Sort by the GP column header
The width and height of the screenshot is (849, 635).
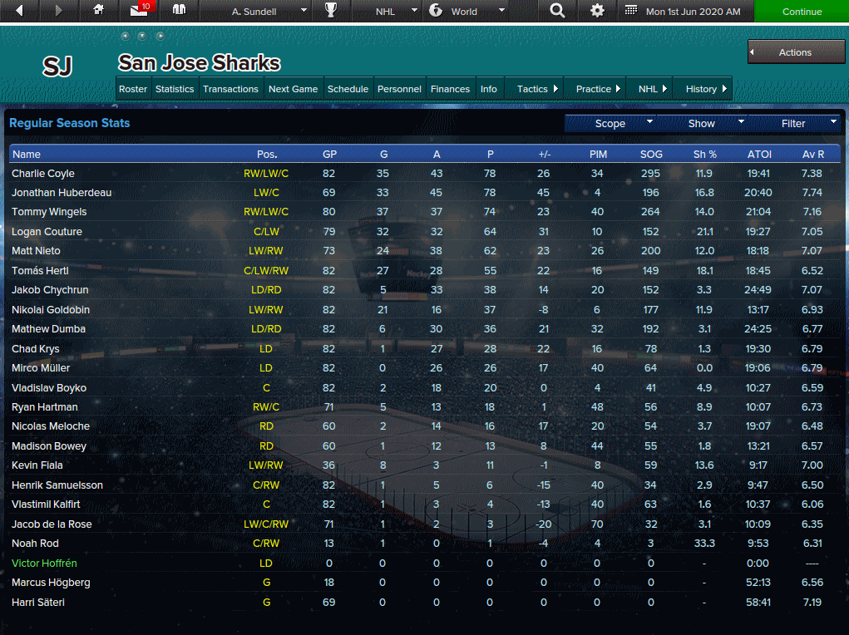click(x=329, y=155)
